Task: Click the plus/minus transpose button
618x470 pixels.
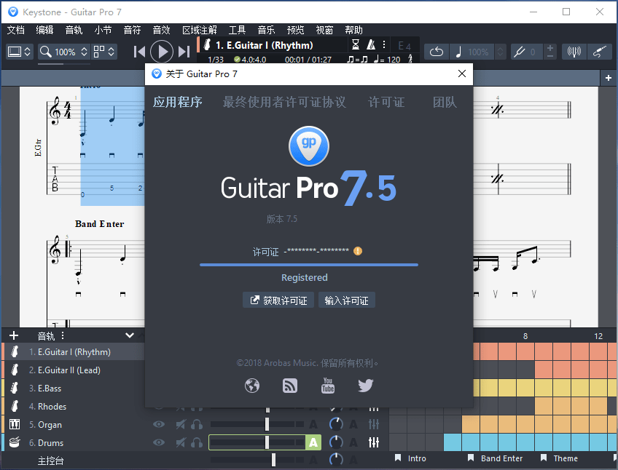Action: click(550, 52)
